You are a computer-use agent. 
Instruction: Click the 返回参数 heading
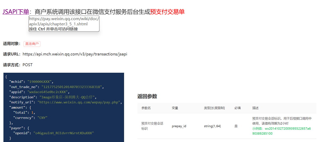click(147, 96)
